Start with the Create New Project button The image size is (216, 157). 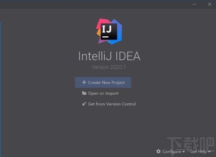(103, 82)
